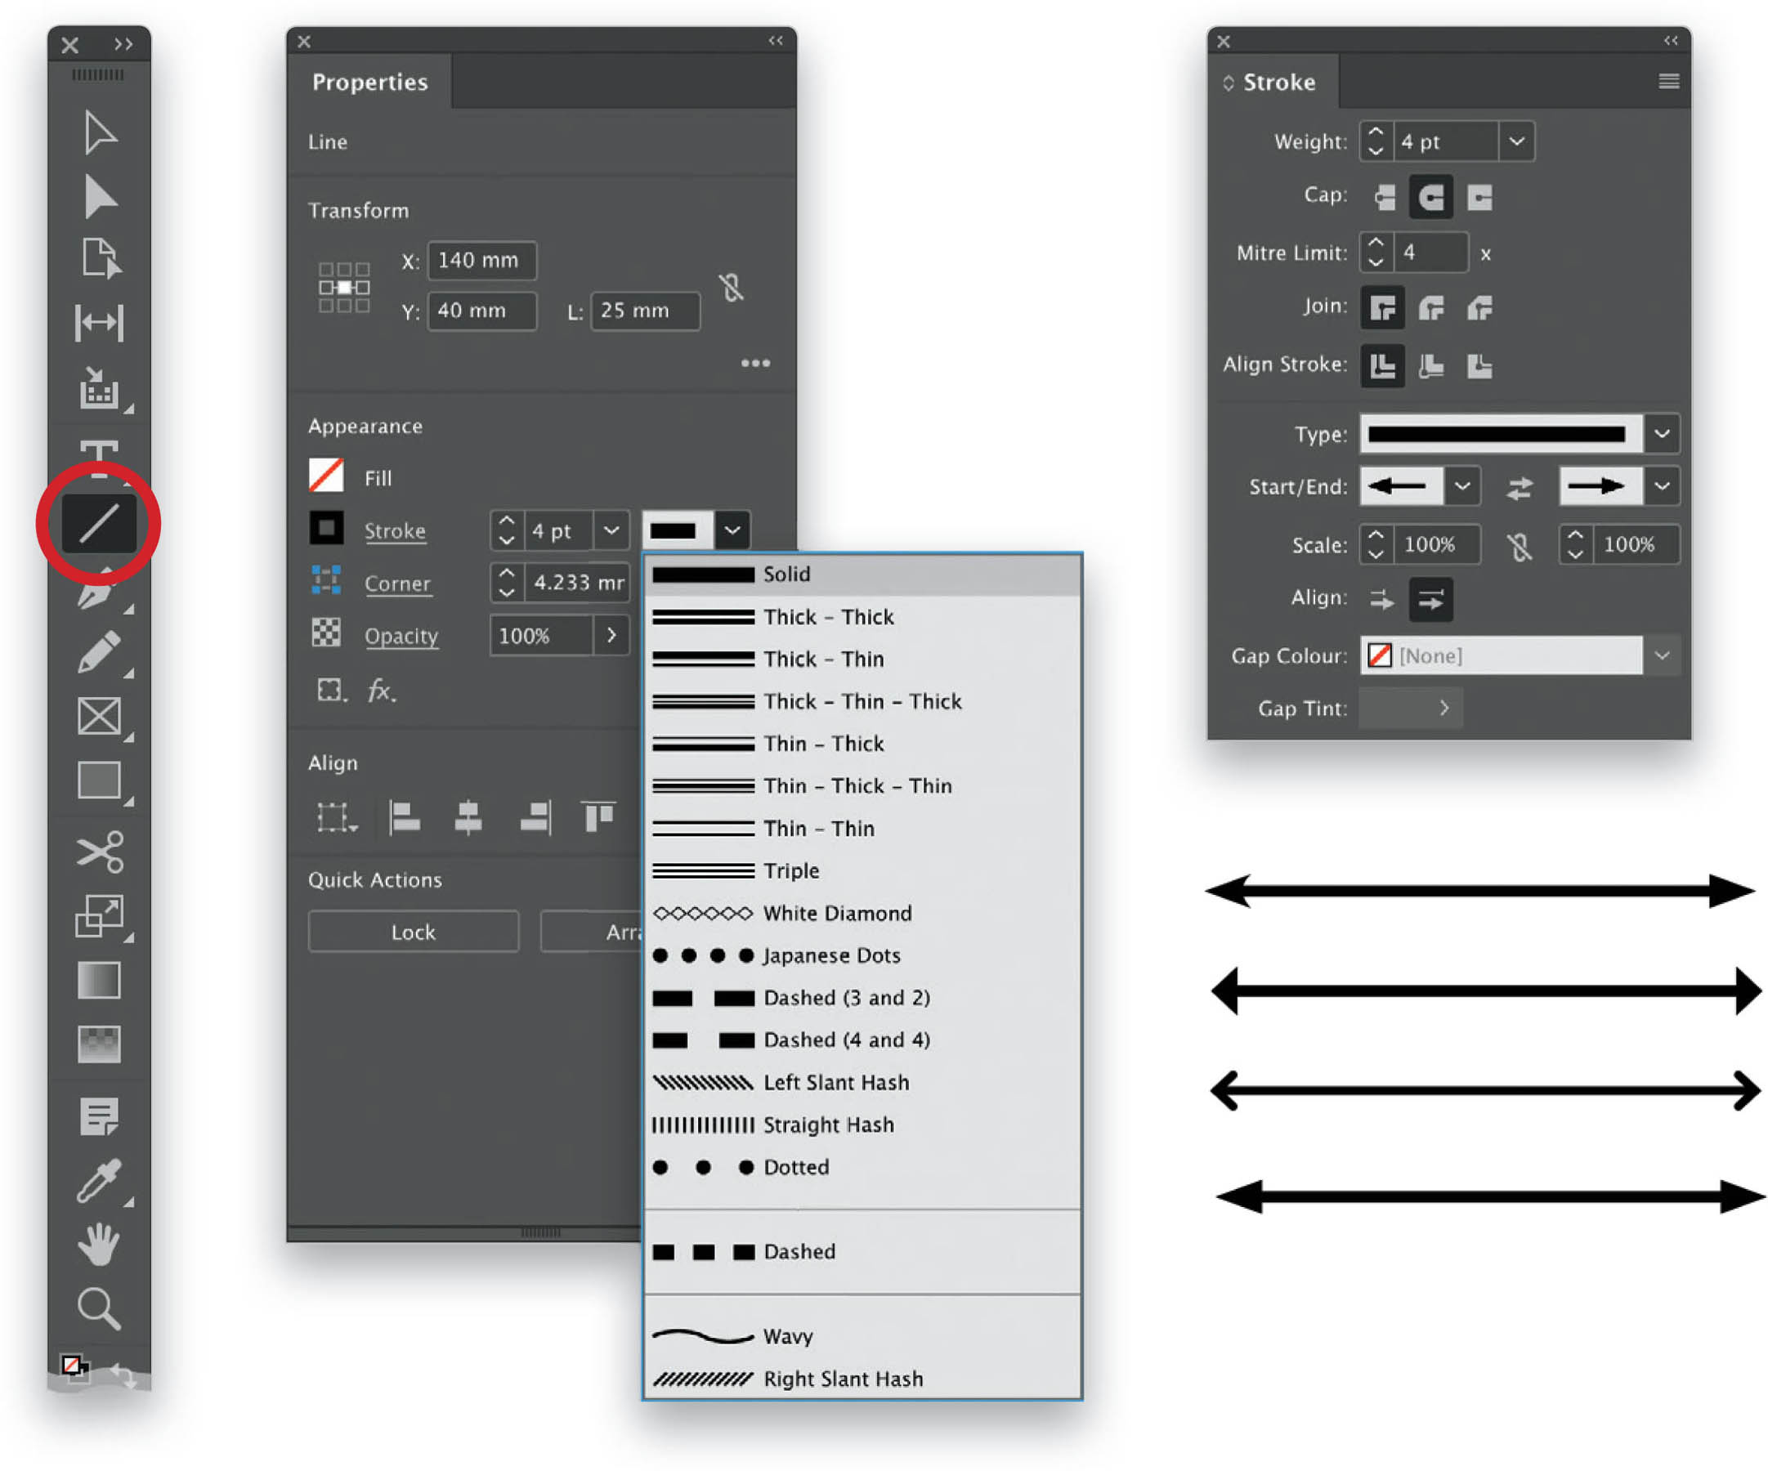The image size is (1768, 1471).
Task: Click the Direct Selection arrow tool
Action: pos(101,197)
